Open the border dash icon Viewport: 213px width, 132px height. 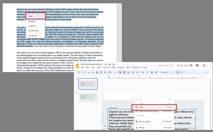[156, 72]
